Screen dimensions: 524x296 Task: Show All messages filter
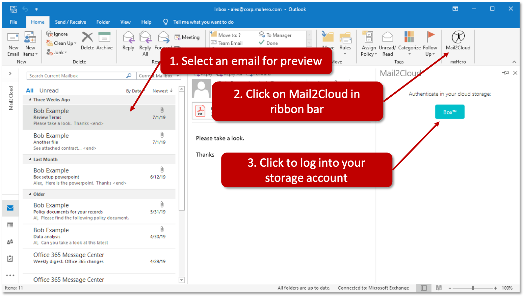(30, 91)
